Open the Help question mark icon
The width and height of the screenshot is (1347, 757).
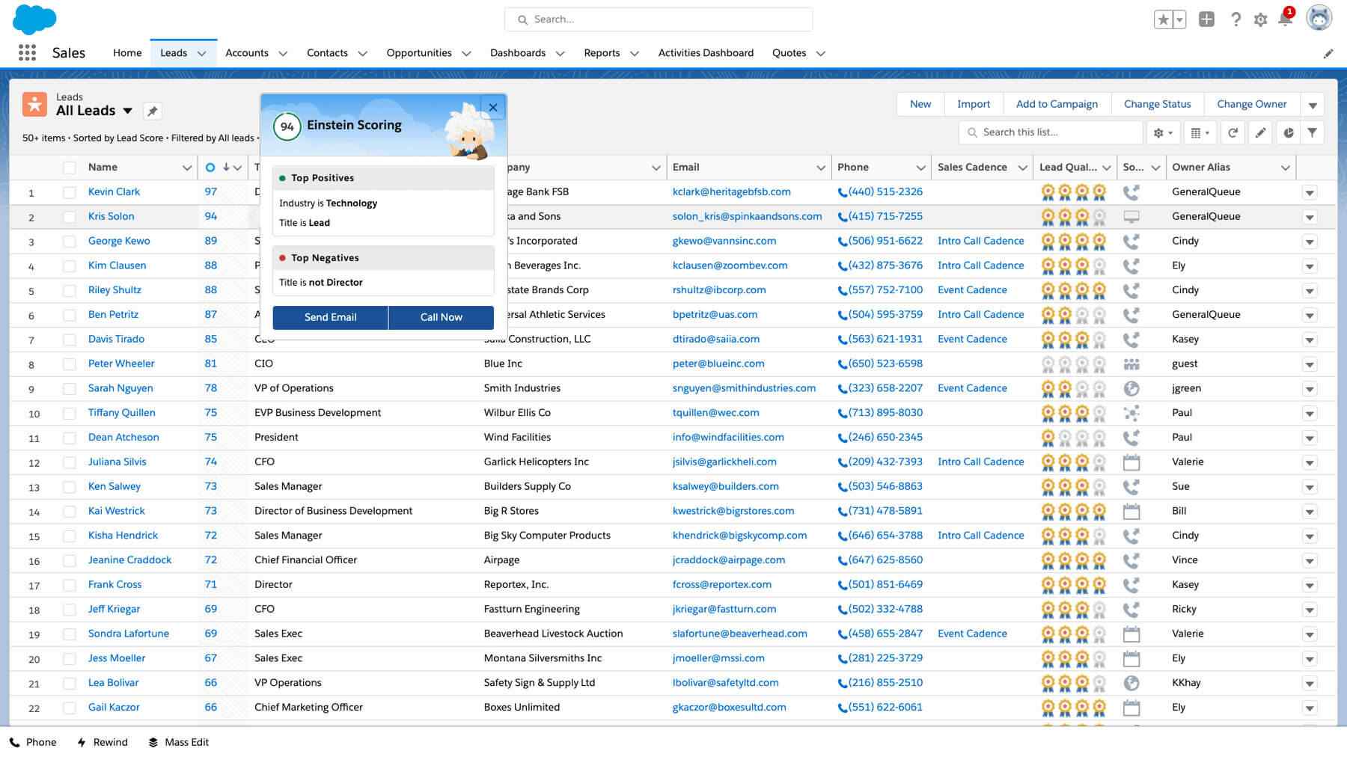point(1235,19)
